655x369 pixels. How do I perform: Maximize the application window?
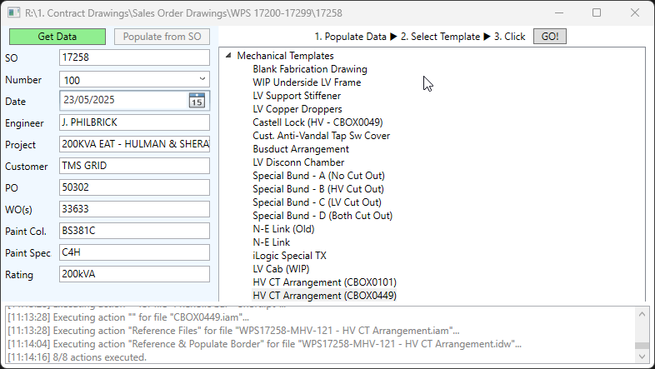click(x=597, y=13)
